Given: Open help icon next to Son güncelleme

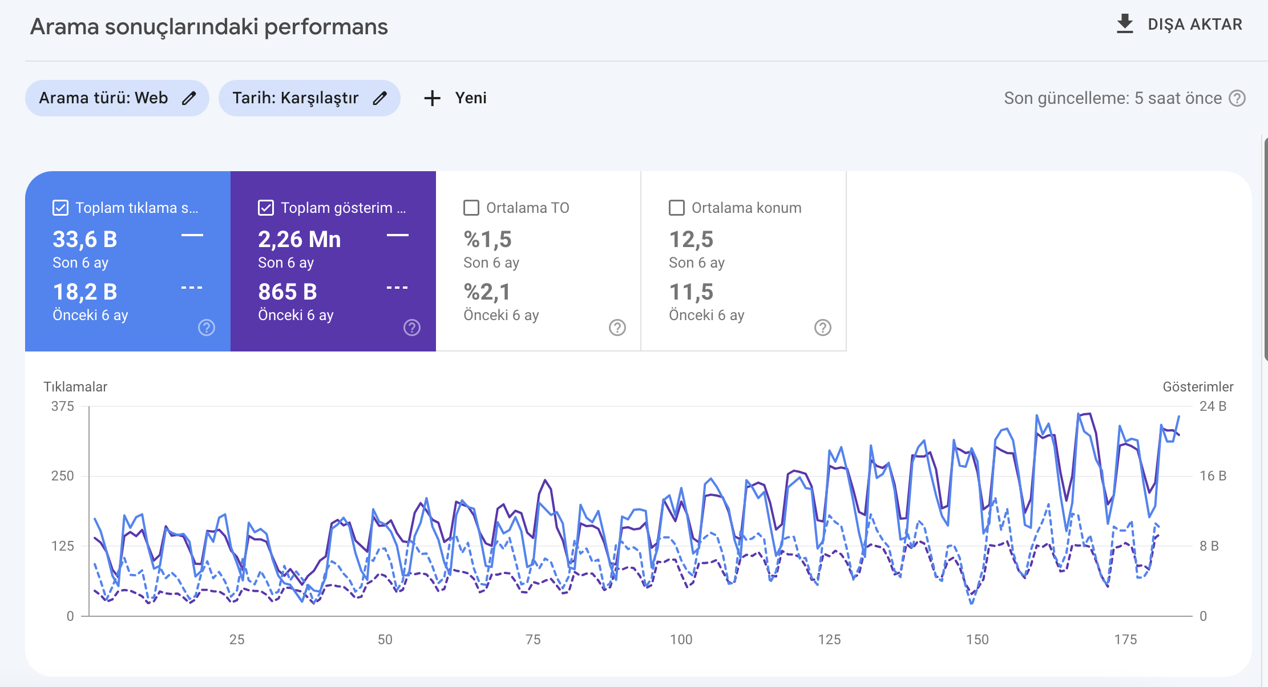Looking at the screenshot, I should 1237,98.
